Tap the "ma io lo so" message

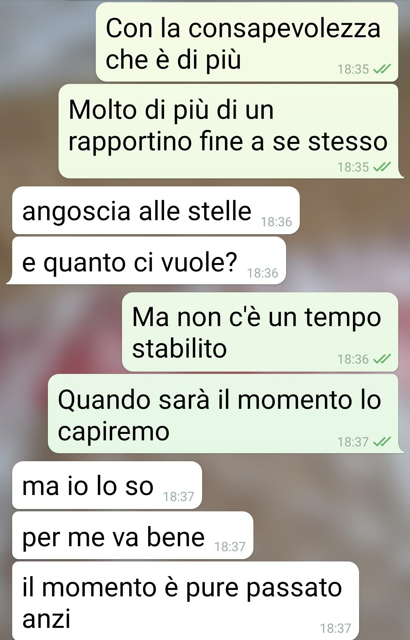pos(107,485)
